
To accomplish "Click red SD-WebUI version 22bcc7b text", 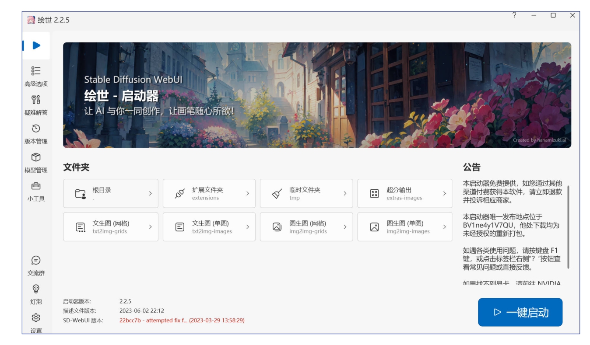I will coord(182,321).
